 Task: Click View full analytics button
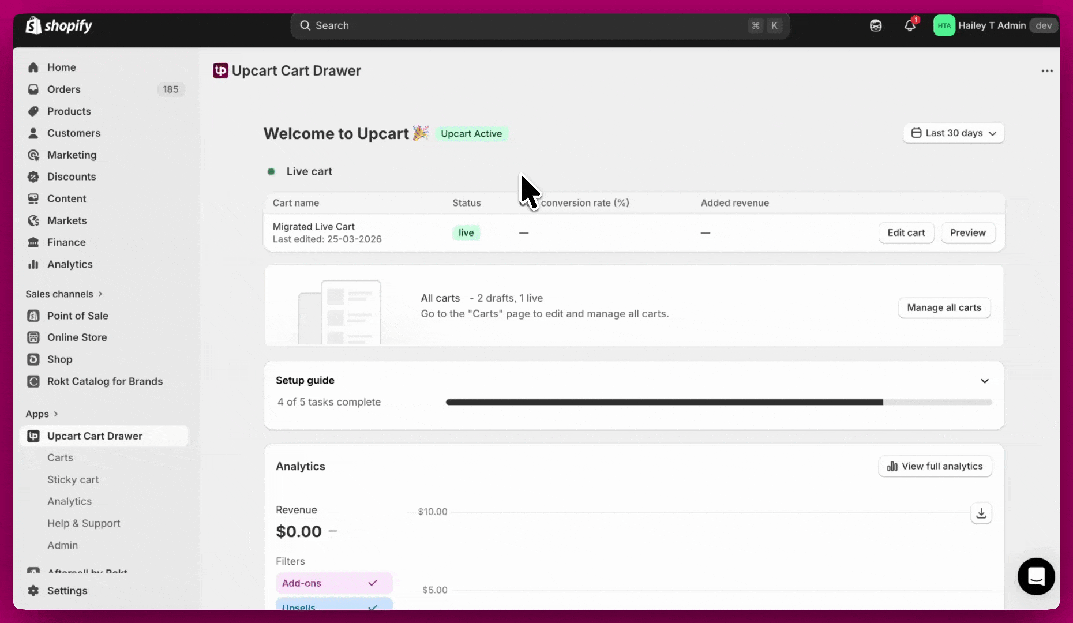click(x=935, y=466)
